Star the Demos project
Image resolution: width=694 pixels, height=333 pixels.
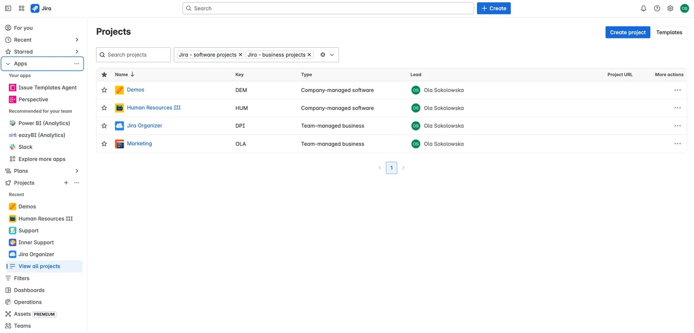click(x=104, y=90)
